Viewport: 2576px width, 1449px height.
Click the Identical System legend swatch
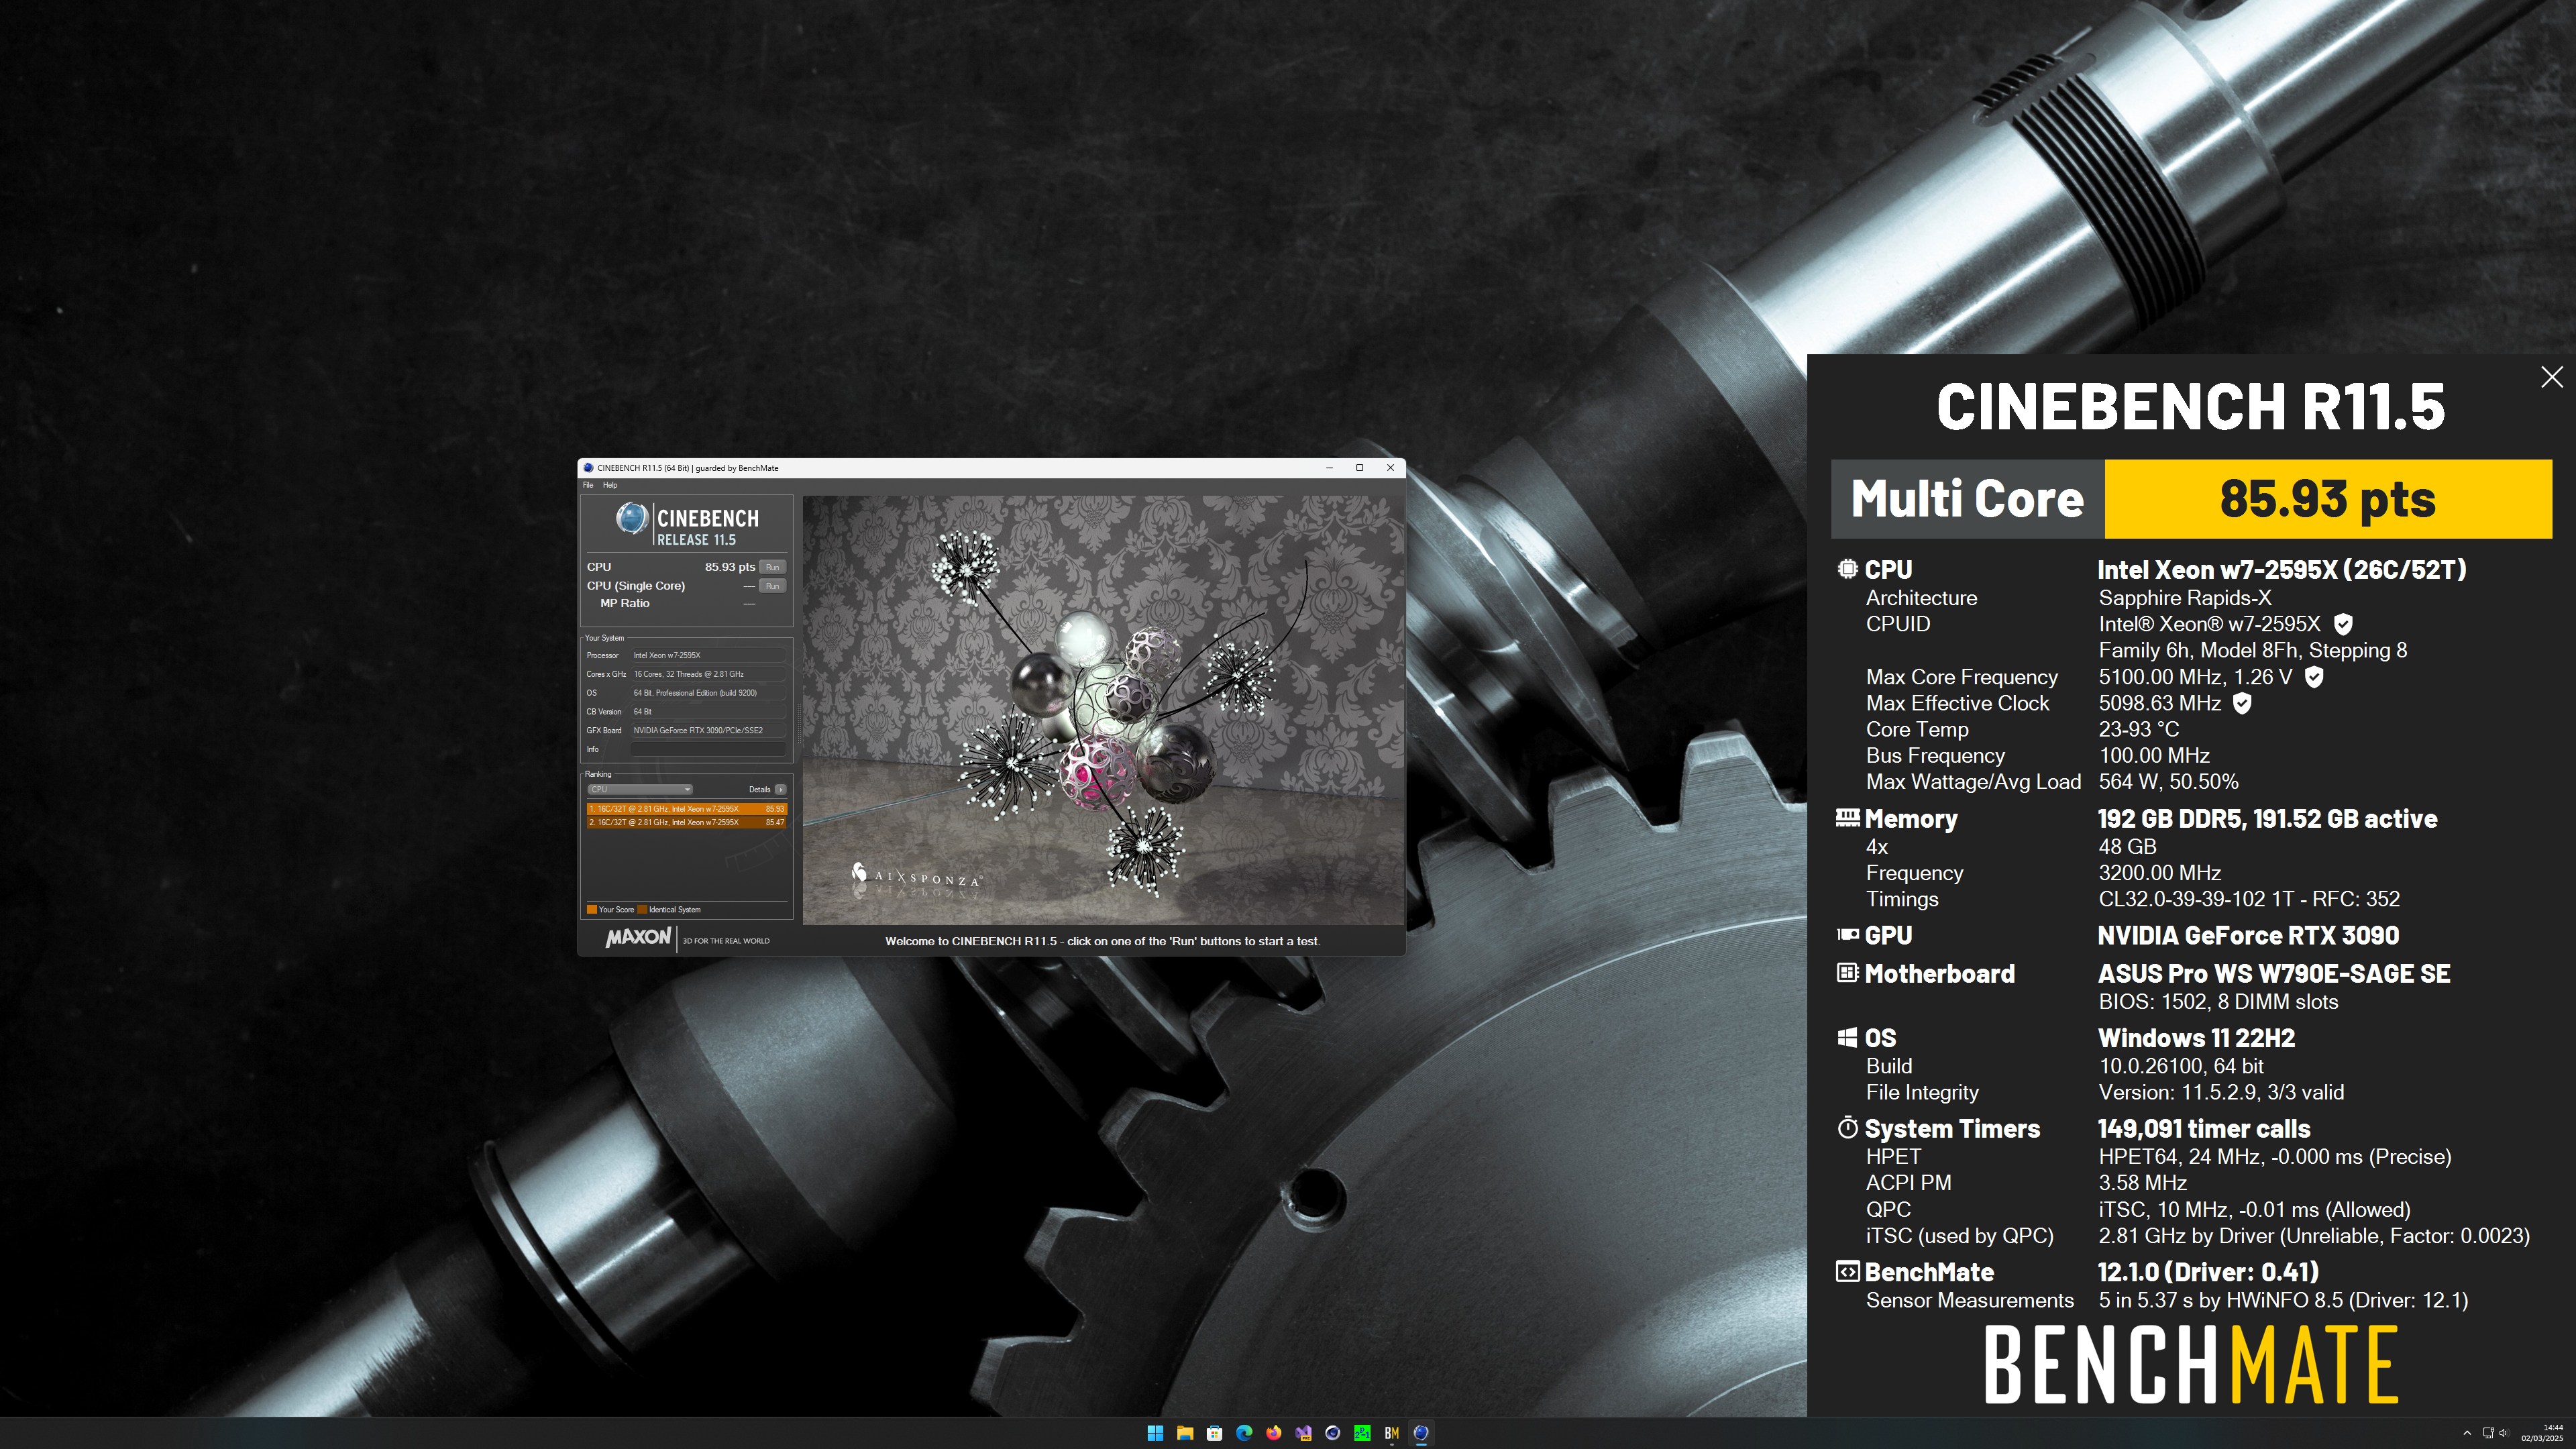pyautogui.click(x=642, y=909)
